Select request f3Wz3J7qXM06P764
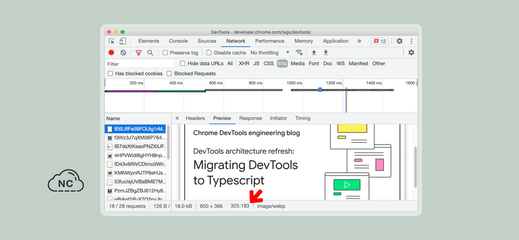The height and width of the screenshot is (240, 519). point(135,138)
